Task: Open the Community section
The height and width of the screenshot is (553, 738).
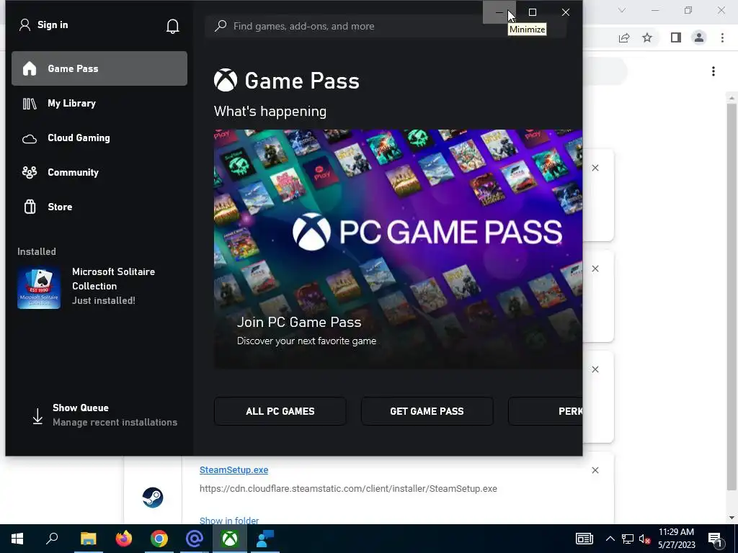Action: (99, 173)
